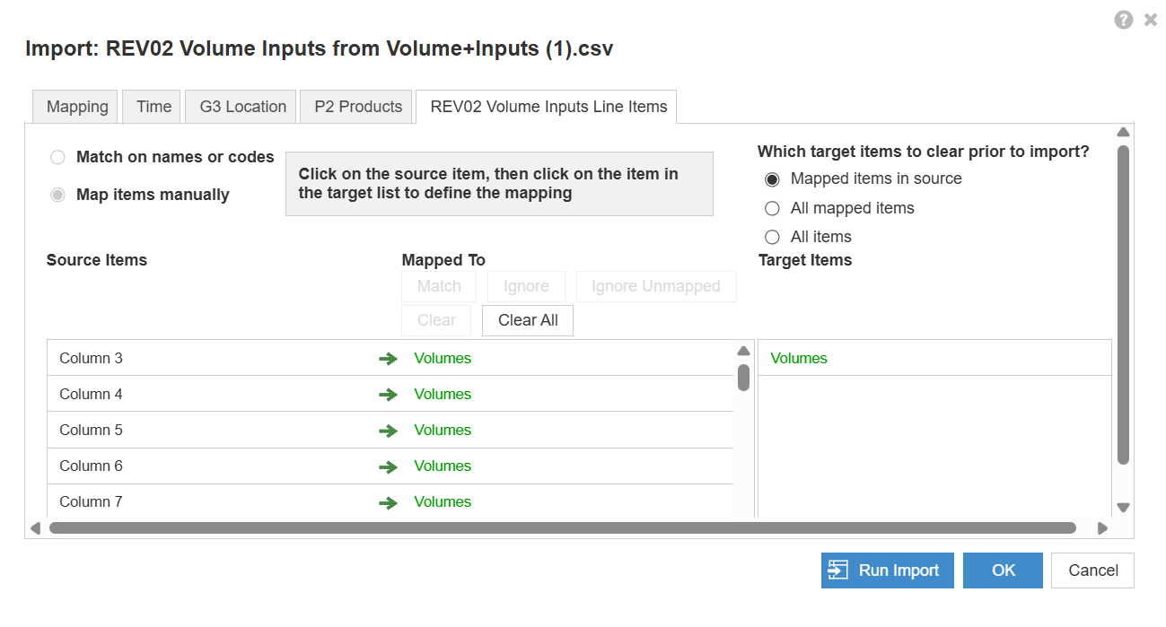Click Volumes mapping for Column 6

pyautogui.click(x=443, y=466)
